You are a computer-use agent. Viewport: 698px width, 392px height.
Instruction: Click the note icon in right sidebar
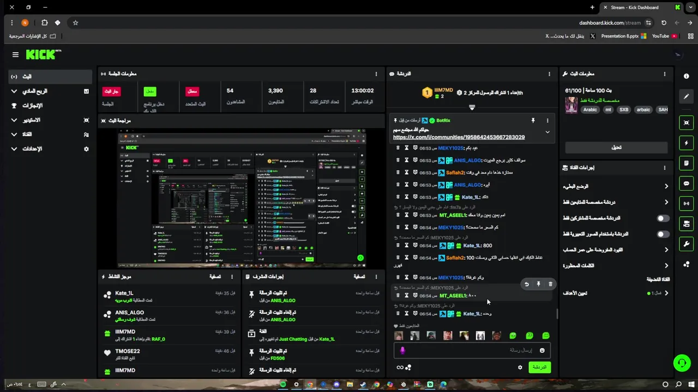(x=687, y=163)
